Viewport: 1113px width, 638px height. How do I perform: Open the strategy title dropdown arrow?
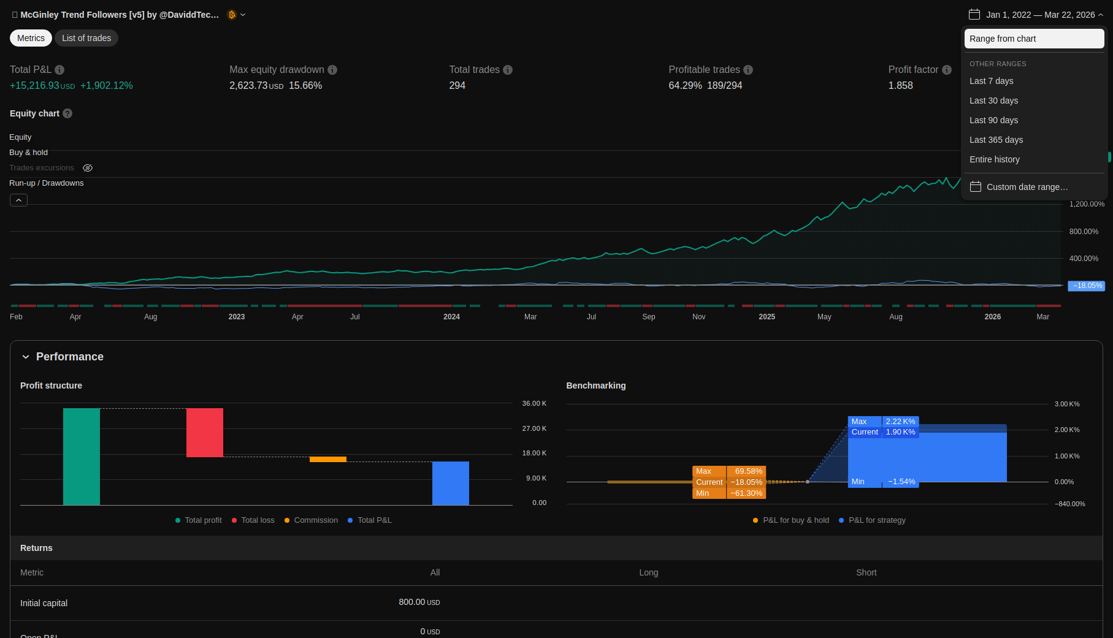pyautogui.click(x=243, y=15)
